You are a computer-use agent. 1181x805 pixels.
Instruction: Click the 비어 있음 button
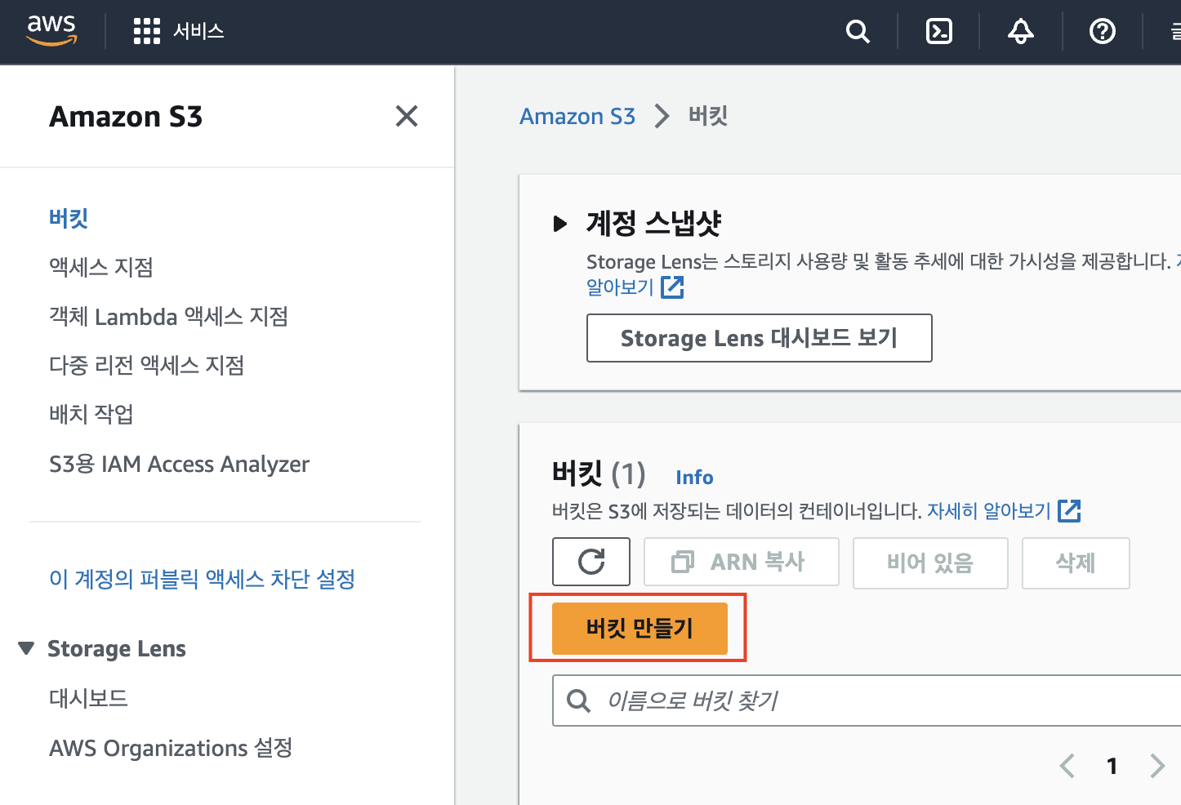(930, 563)
